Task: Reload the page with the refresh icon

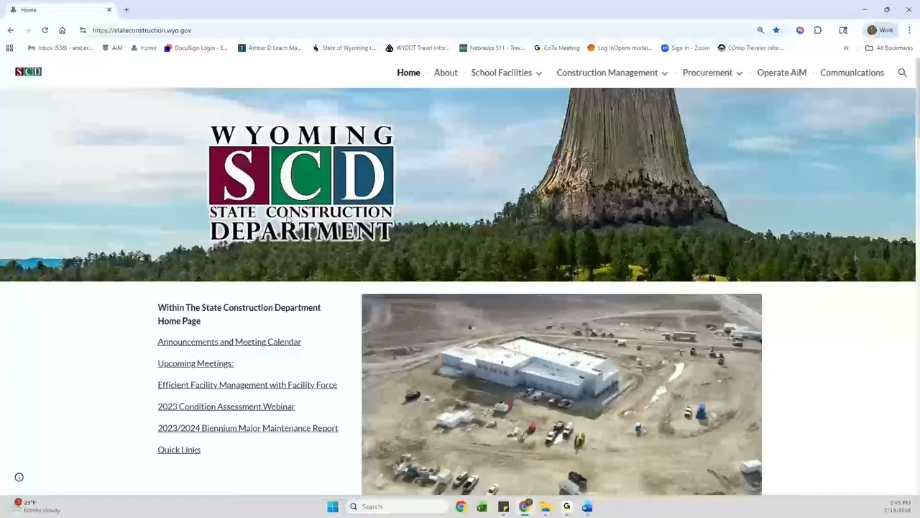Action: [45, 30]
